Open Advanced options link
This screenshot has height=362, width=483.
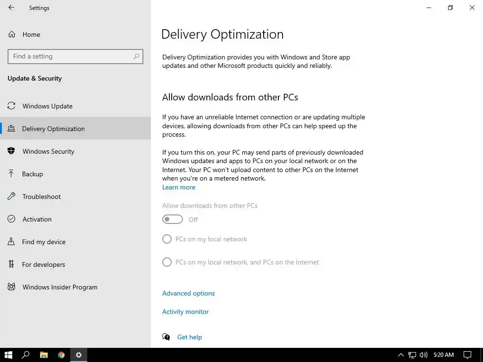tap(189, 293)
